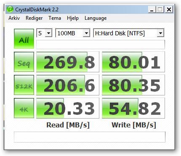Click the progress bar beside All button
The height and width of the screenshot is (156, 181).
click(x=101, y=45)
